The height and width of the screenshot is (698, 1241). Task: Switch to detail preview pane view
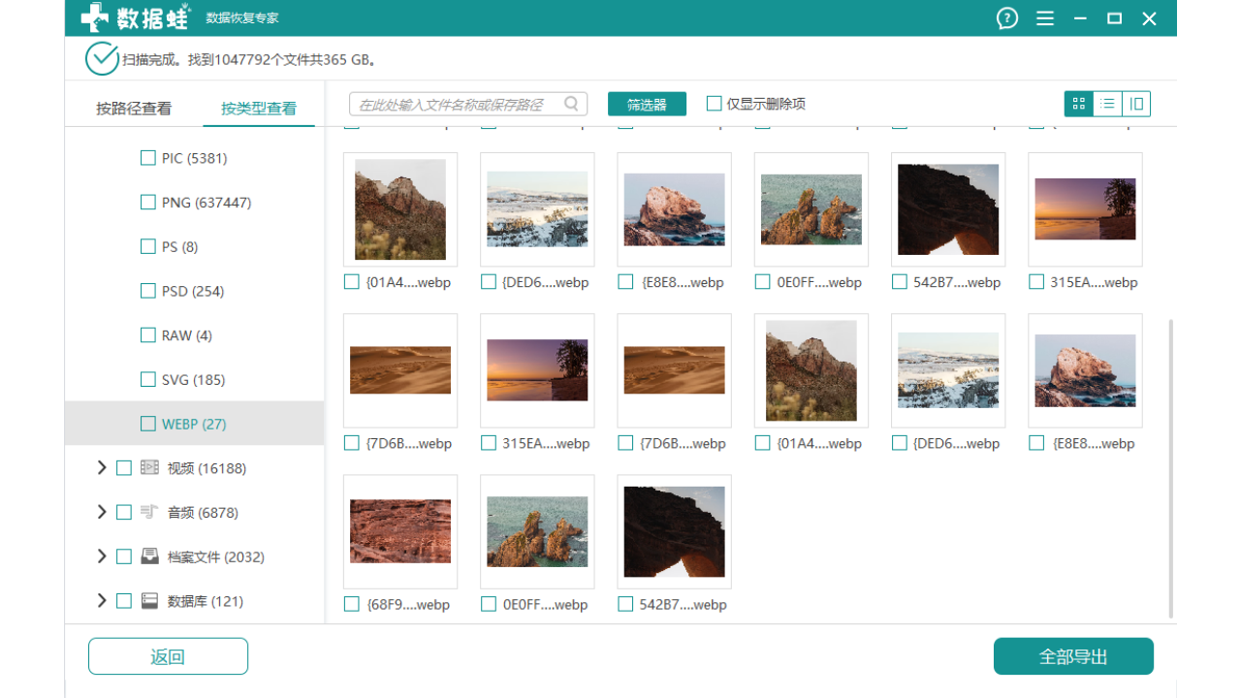coord(1136,104)
